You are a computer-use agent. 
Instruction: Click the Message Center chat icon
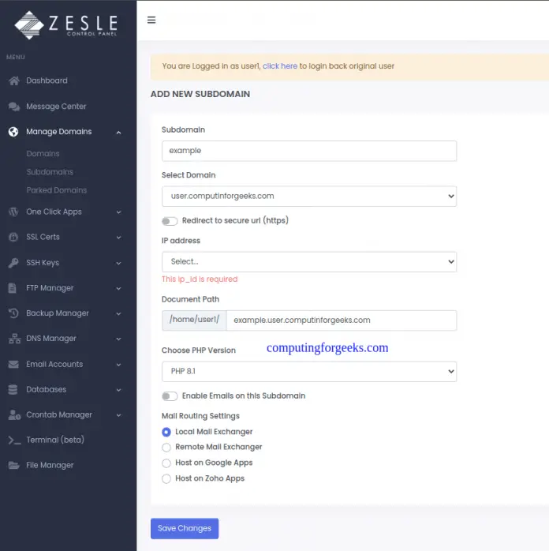14,107
